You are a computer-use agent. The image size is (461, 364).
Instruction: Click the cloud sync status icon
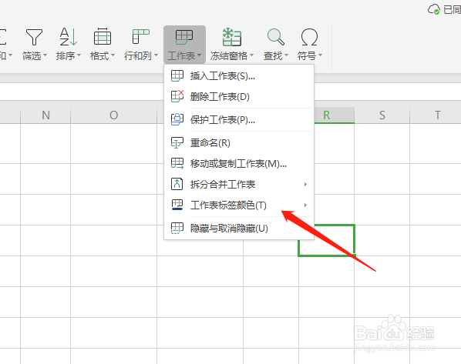click(x=434, y=10)
